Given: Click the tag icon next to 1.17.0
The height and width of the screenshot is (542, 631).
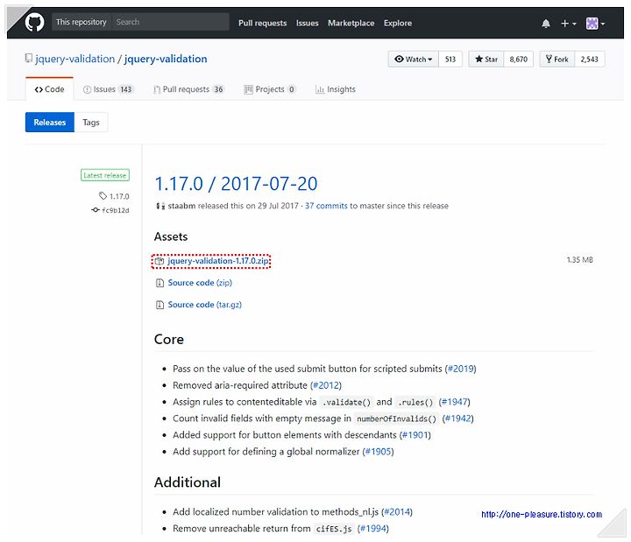Looking at the screenshot, I should click(x=103, y=196).
